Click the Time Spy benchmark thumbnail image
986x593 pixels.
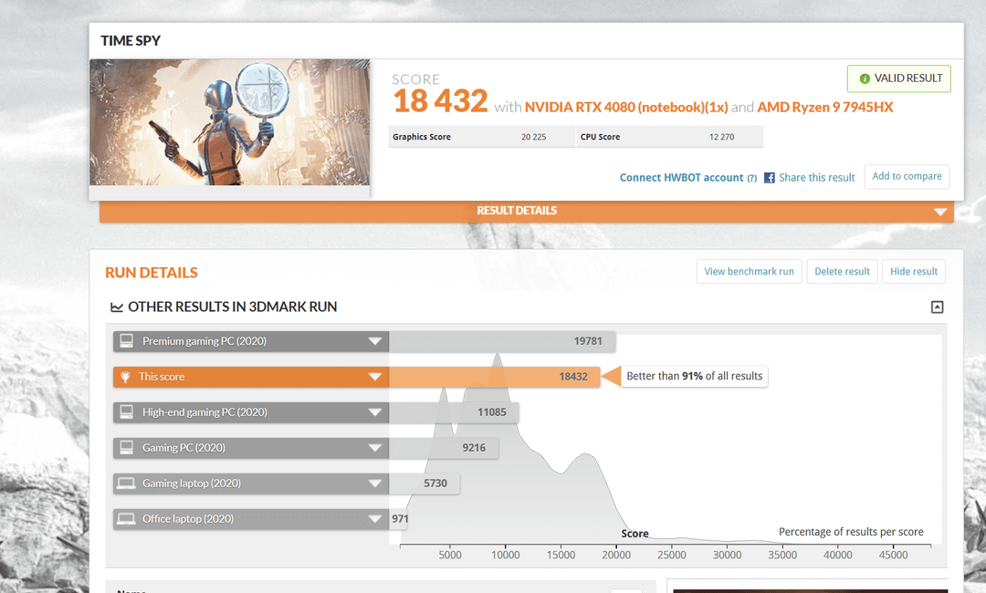(229, 122)
